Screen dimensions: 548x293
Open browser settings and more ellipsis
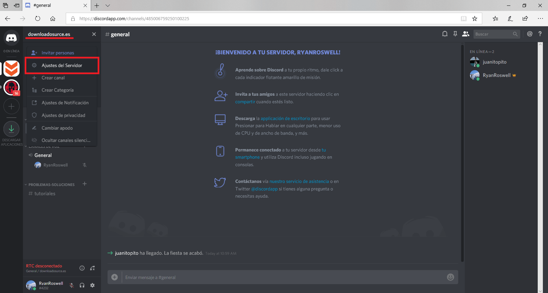coord(540,18)
